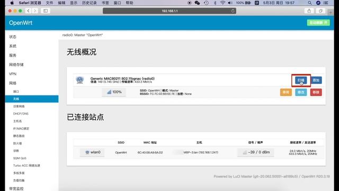Click MAC address 6C:40:08:A9:6A:02 cell

click(150, 152)
